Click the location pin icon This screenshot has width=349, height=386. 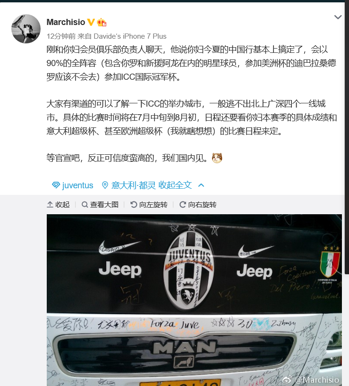[105, 185]
